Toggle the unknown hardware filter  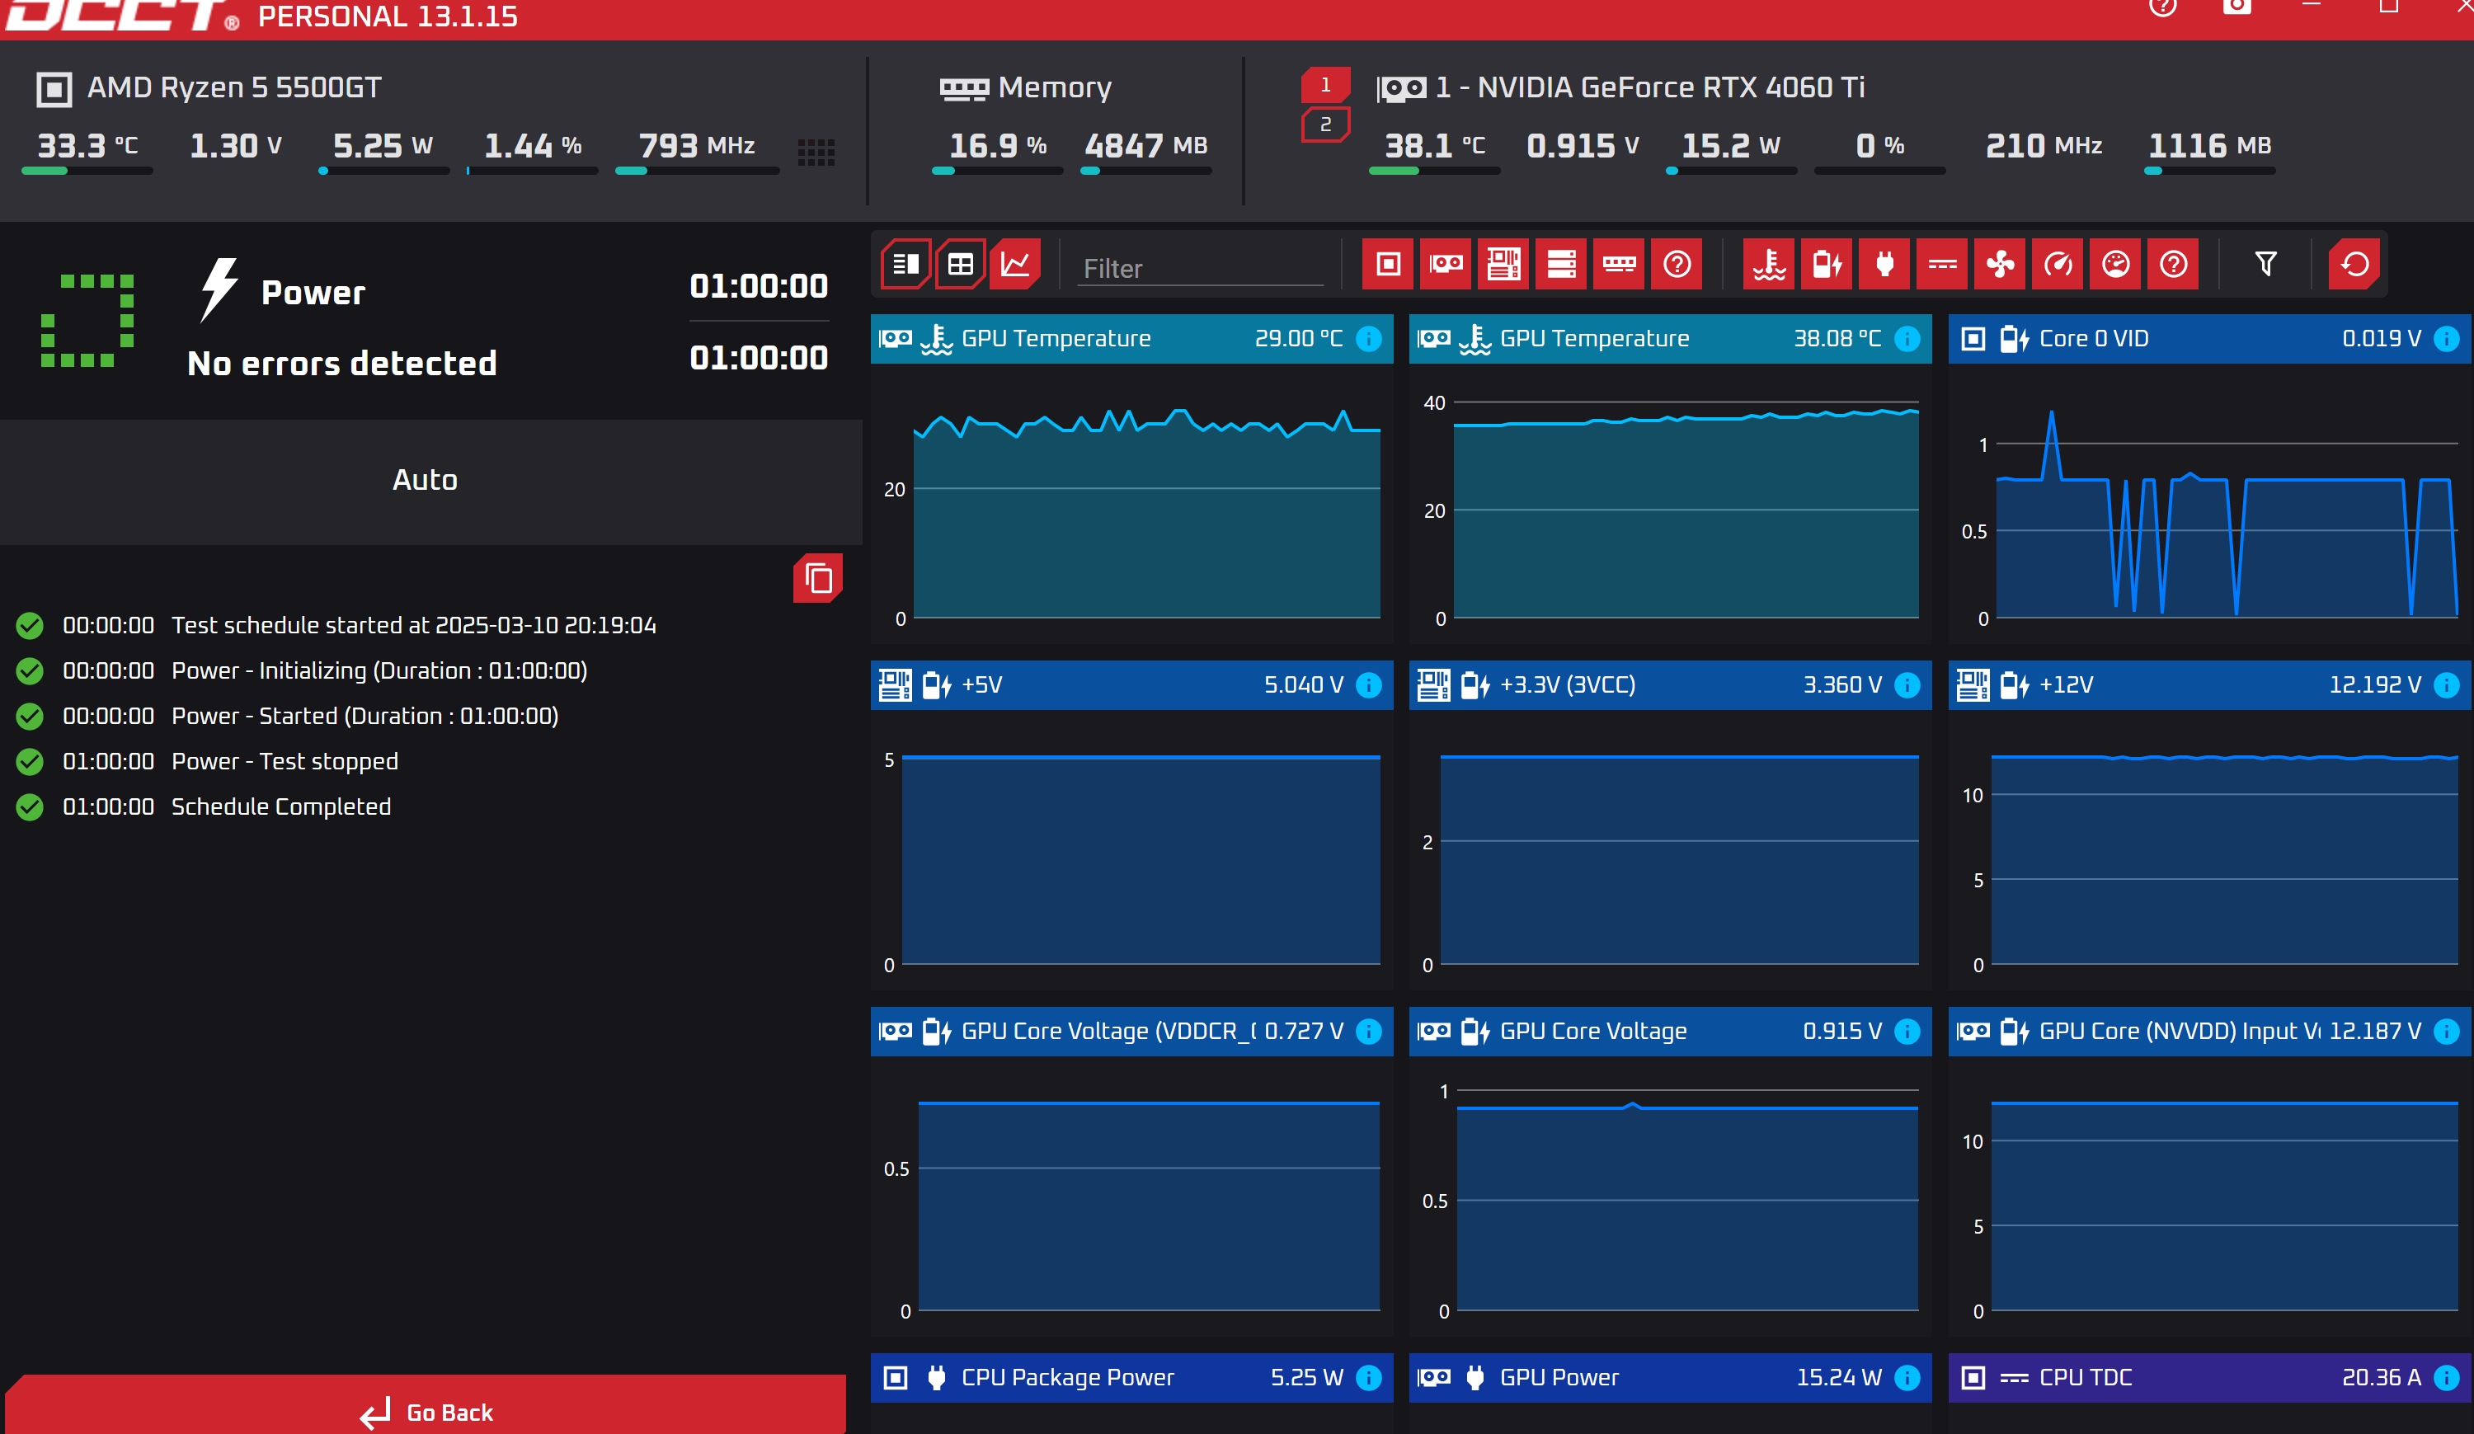click(1677, 264)
